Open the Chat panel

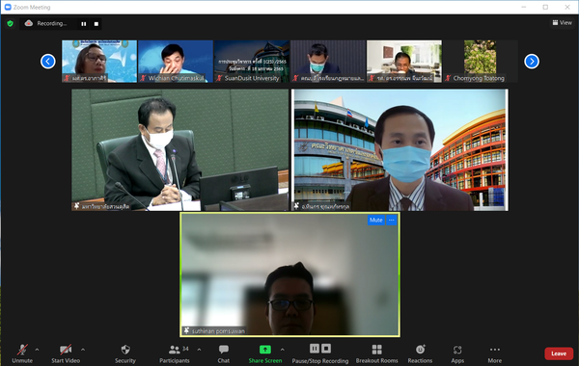(x=224, y=353)
